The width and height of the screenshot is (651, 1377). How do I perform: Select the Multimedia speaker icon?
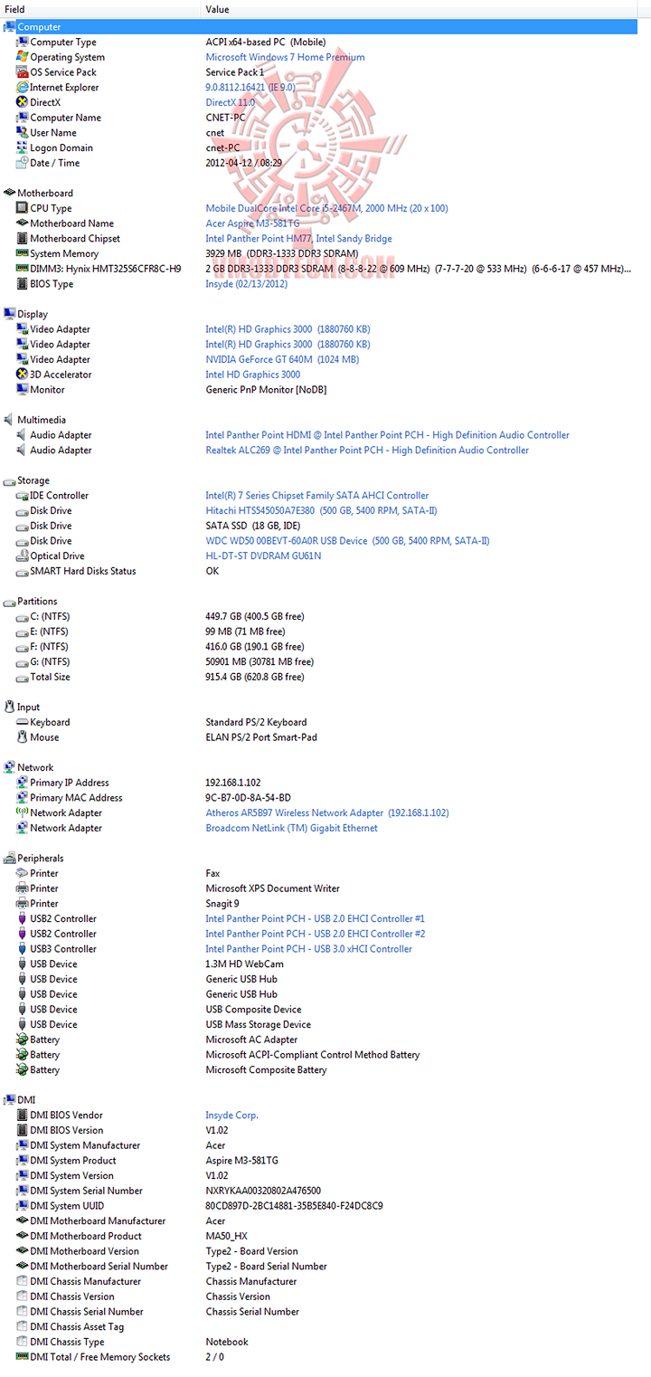[10, 420]
